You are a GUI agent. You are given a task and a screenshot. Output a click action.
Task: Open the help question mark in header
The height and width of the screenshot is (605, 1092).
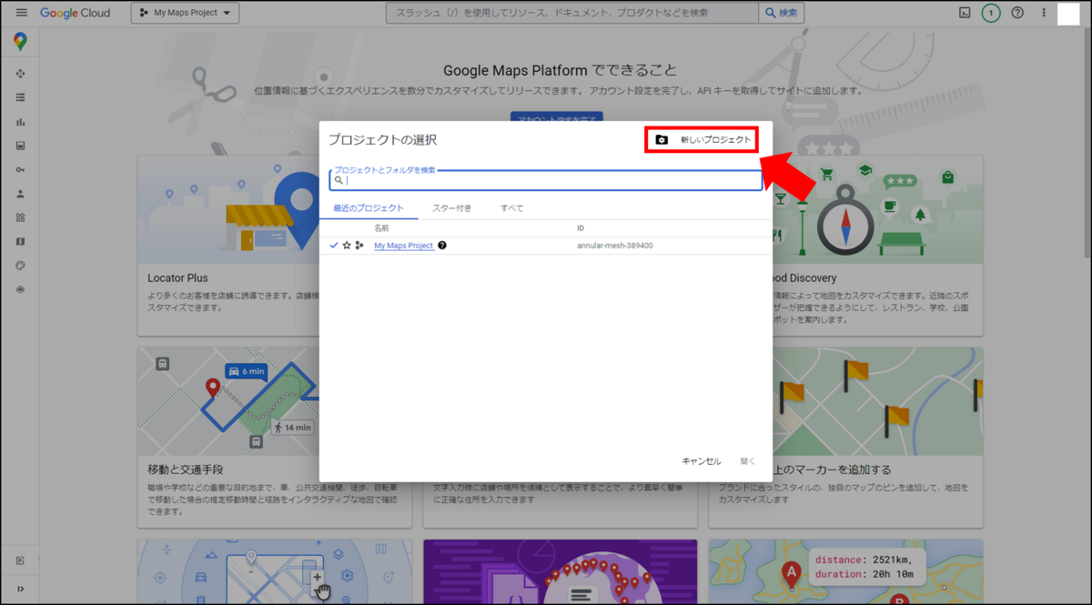1017,13
